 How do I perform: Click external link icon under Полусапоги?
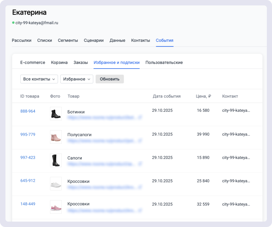140,141
